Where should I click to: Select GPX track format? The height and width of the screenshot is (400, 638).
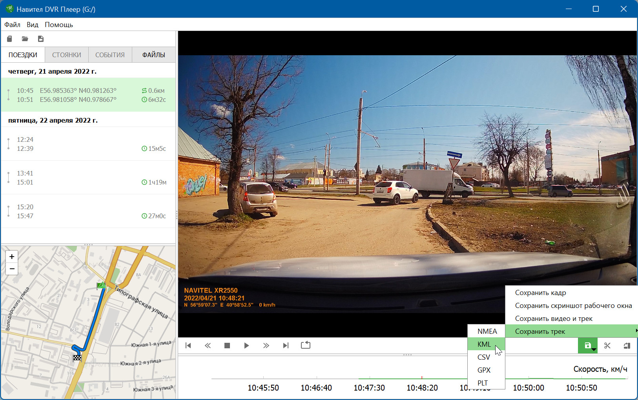[487, 370]
